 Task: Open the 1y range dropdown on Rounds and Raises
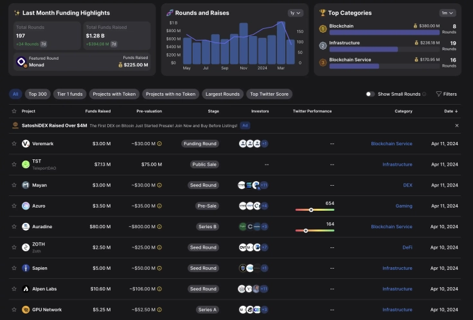[x=296, y=13]
